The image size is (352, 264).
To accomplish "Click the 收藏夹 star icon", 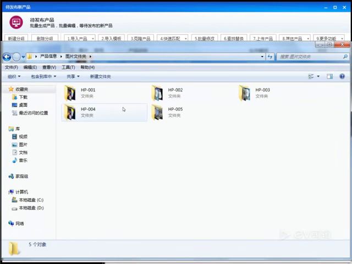I will tap(11, 89).
